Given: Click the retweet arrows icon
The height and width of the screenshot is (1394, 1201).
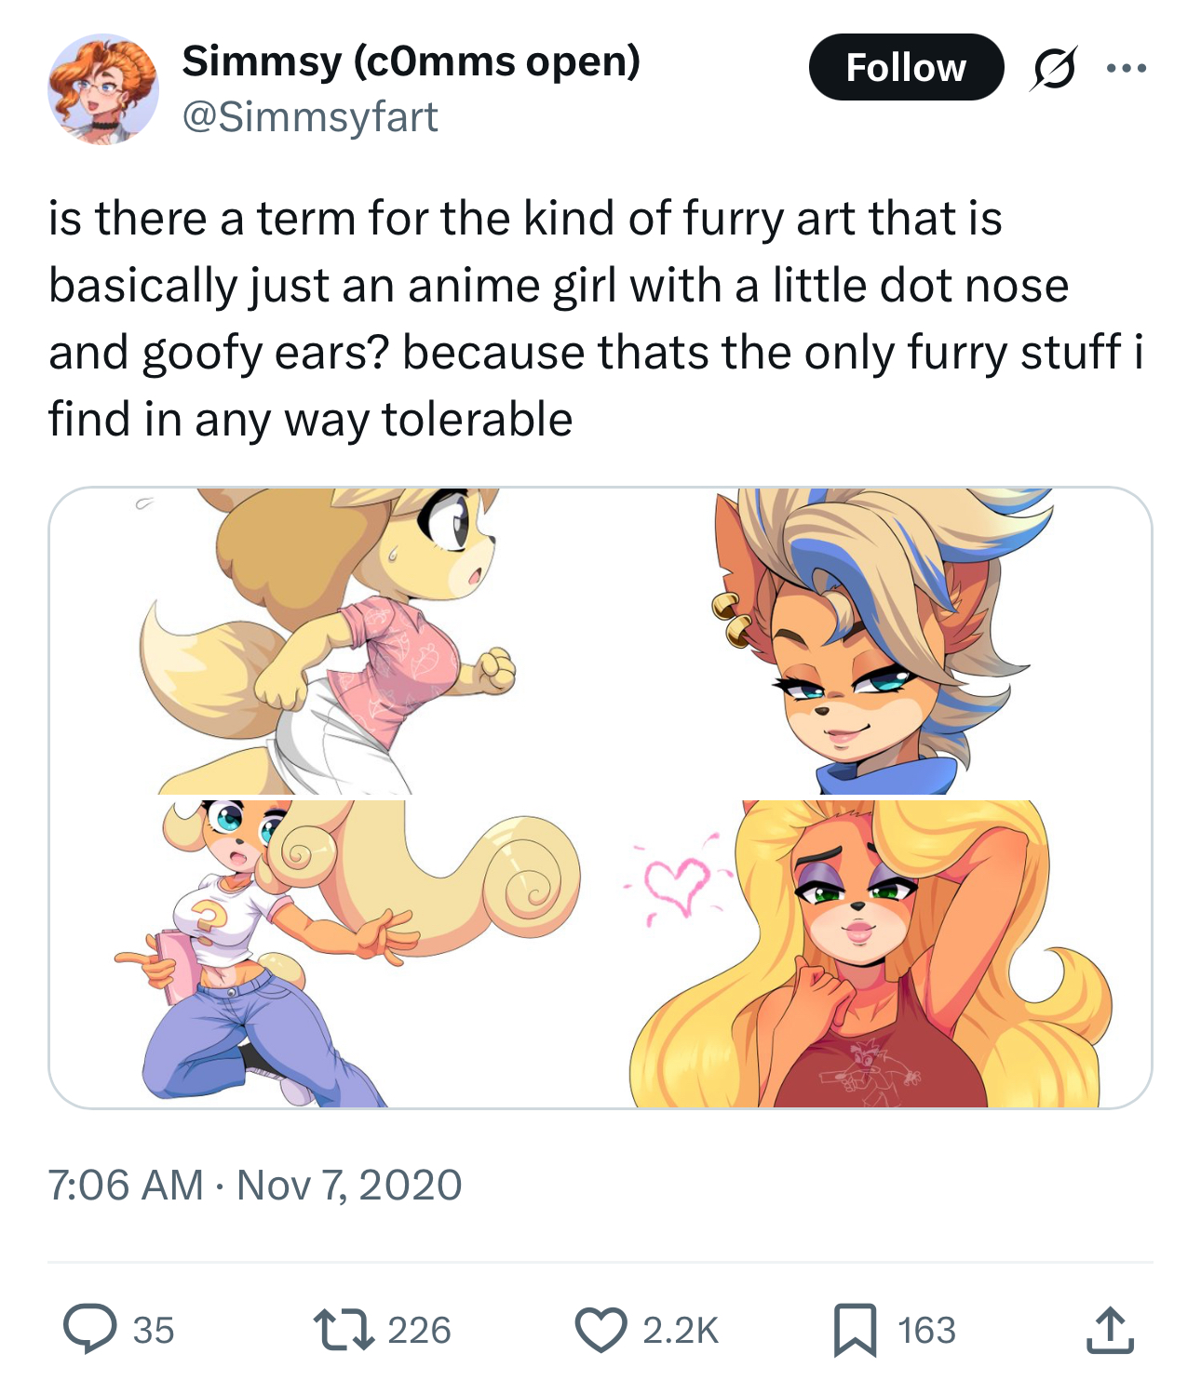Looking at the screenshot, I should (x=344, y=1329).
